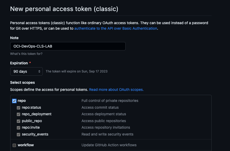
Task: Toggle the repo:status checkbox
Action: [x=18, y=108]
